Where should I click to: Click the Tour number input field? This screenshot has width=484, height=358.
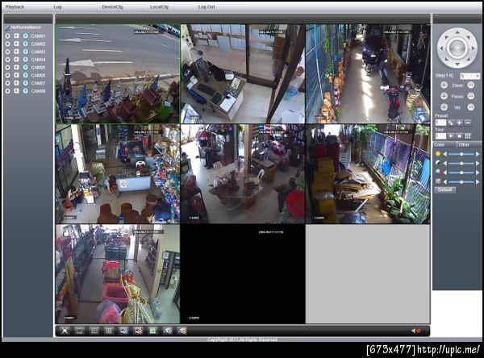pos(440,136)
